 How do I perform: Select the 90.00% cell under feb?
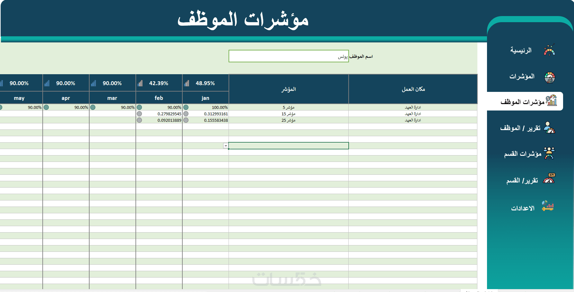tap(159, 107)
